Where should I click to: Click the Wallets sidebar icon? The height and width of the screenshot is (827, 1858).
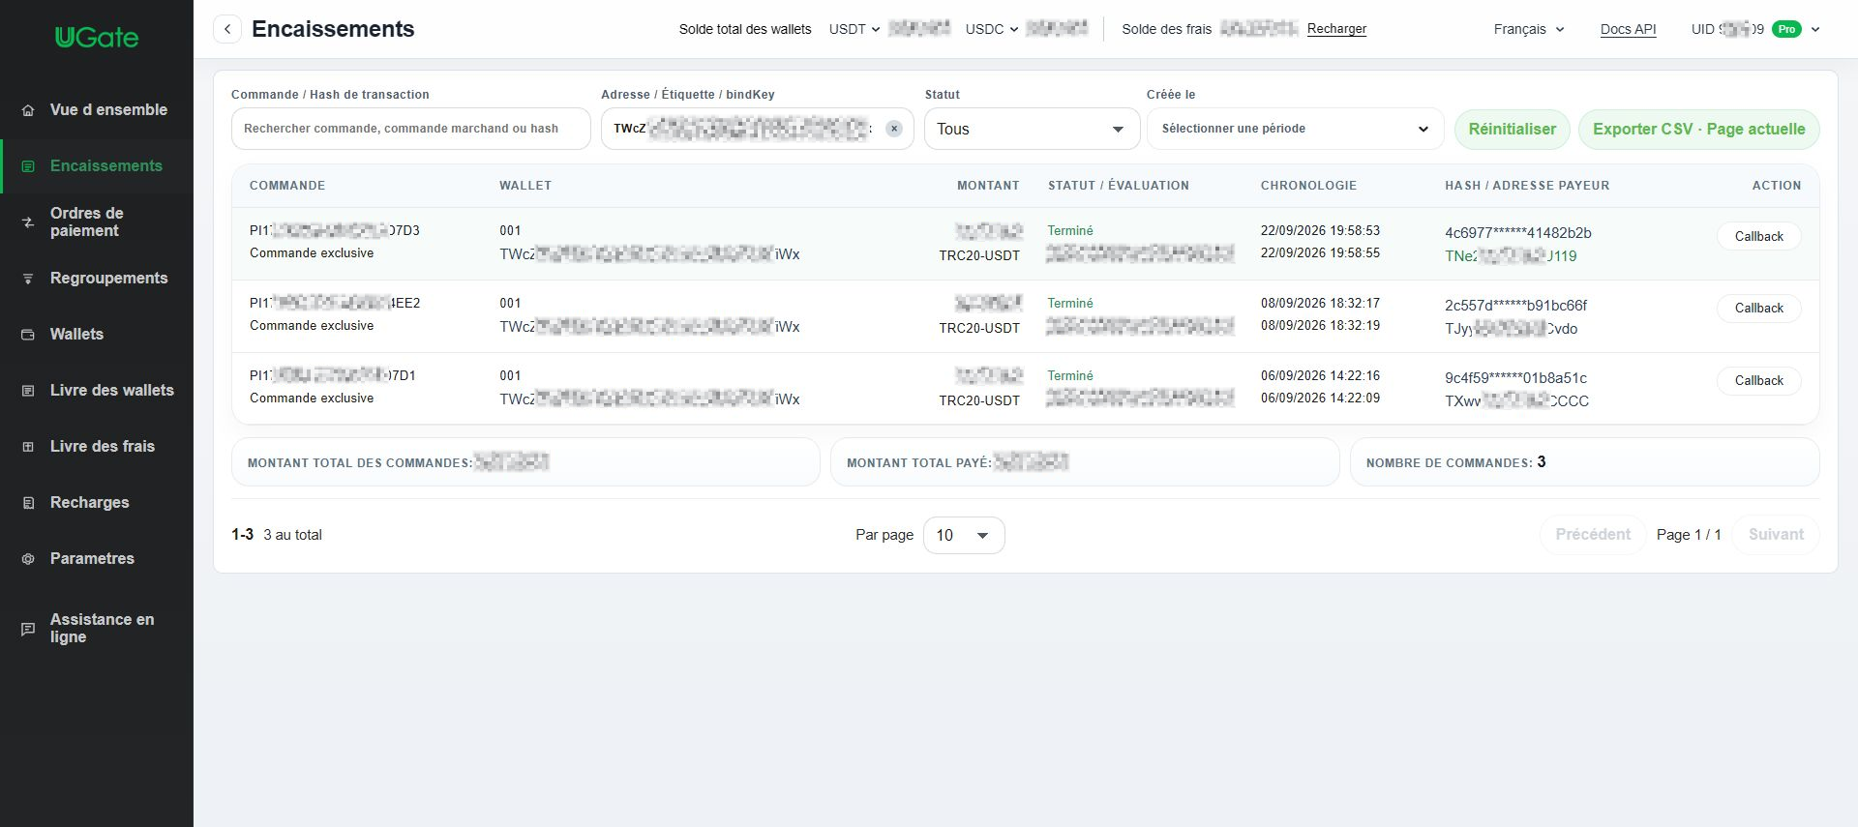click(x=28, y=335)
